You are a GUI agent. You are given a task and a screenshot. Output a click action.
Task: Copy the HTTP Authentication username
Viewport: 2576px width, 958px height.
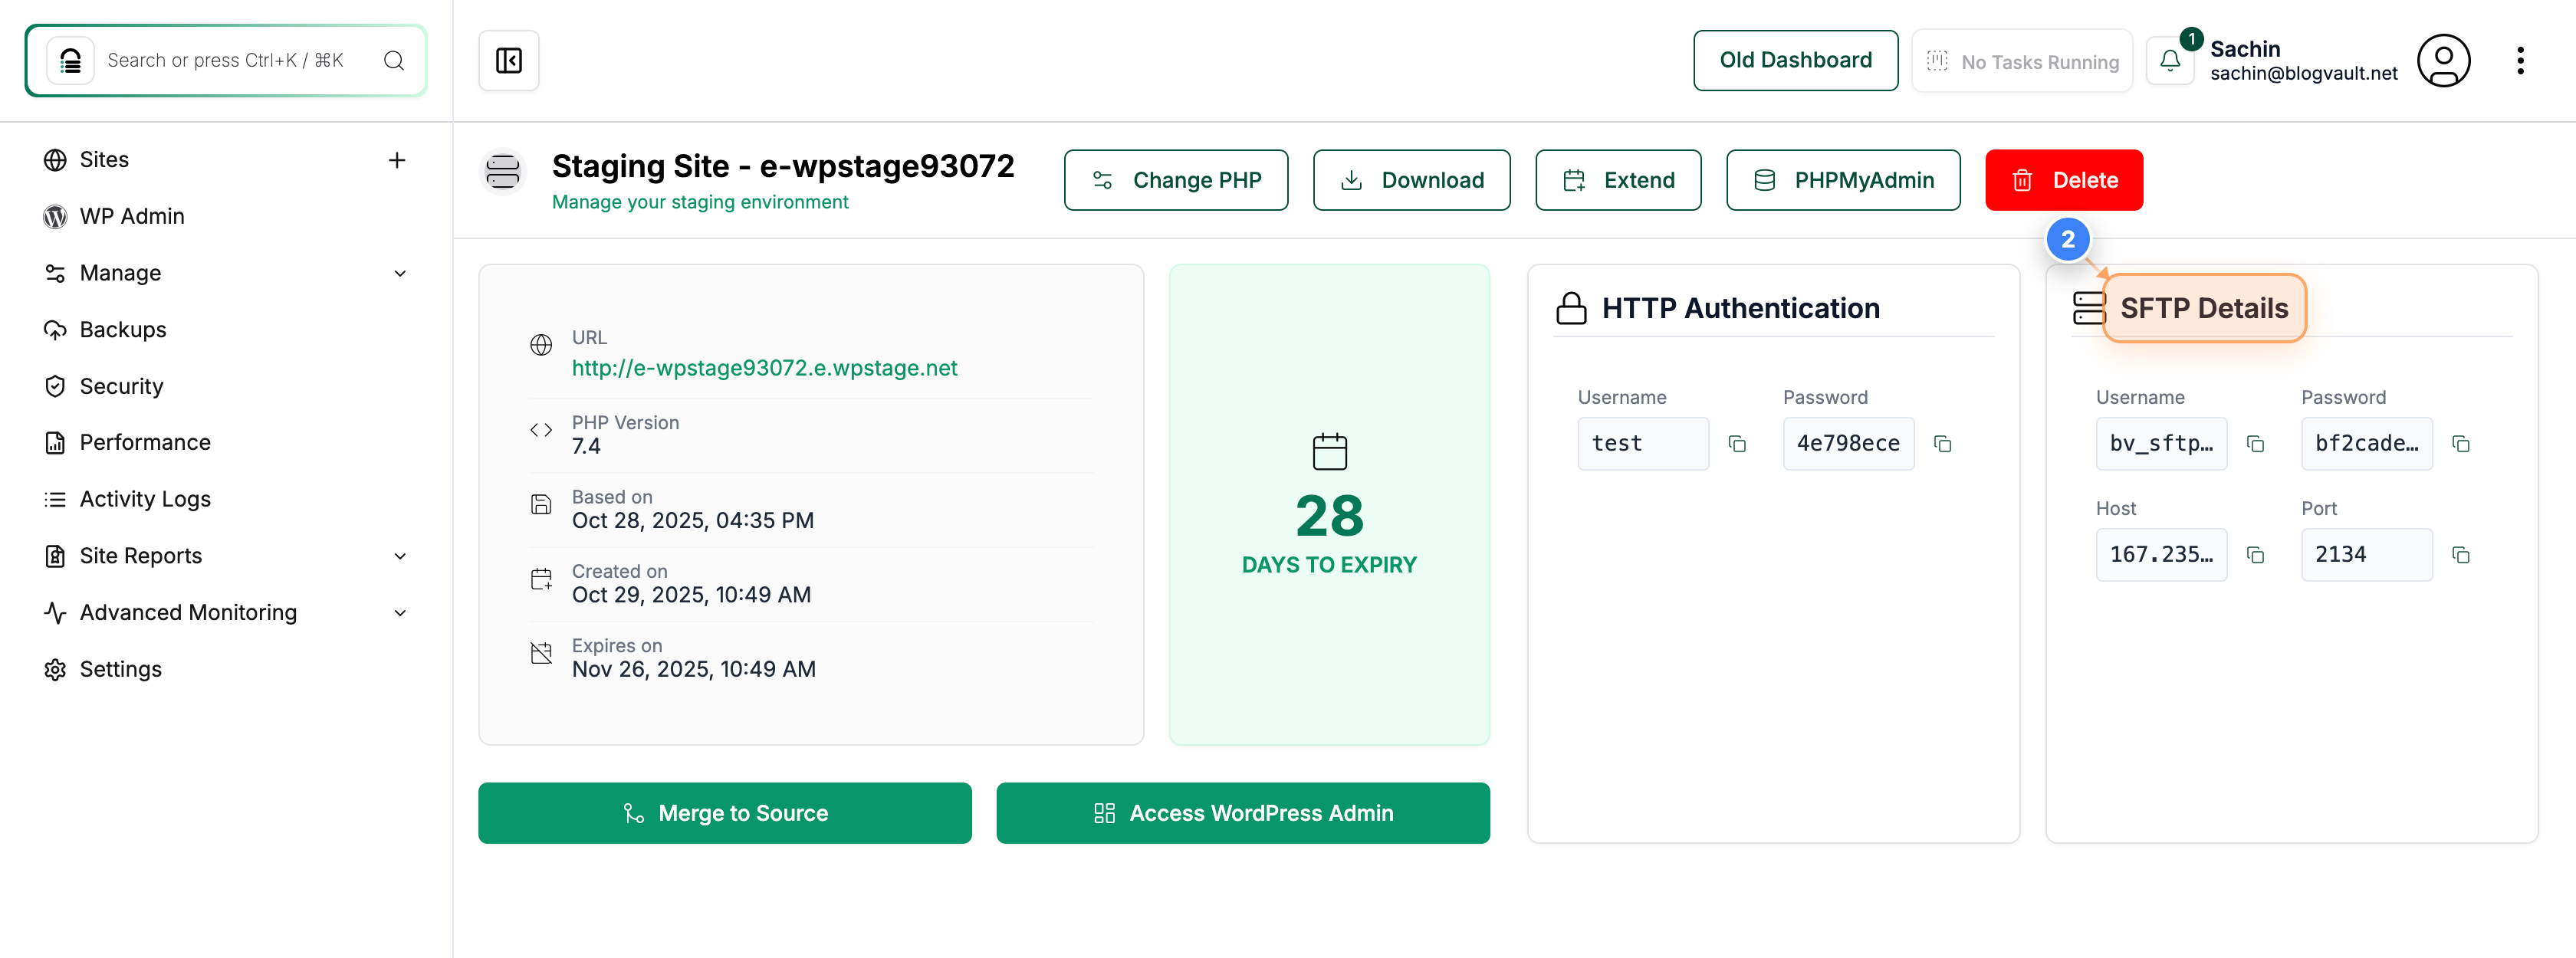[x=1738, y=443]
